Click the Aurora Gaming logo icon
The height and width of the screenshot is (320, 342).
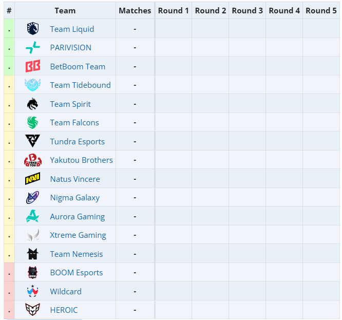tap(33, 217)
